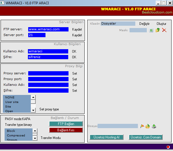Click Kaydet next to FTP server
Screen dimensions: 173x151
click(x=77, y=29)
